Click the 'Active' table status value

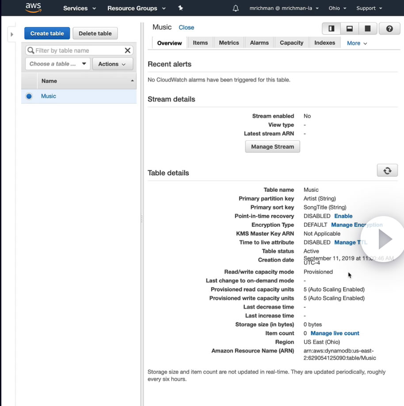click(311, 251)
